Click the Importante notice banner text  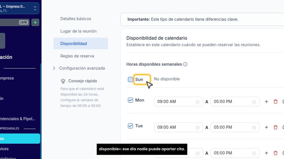tap(183, 19)
